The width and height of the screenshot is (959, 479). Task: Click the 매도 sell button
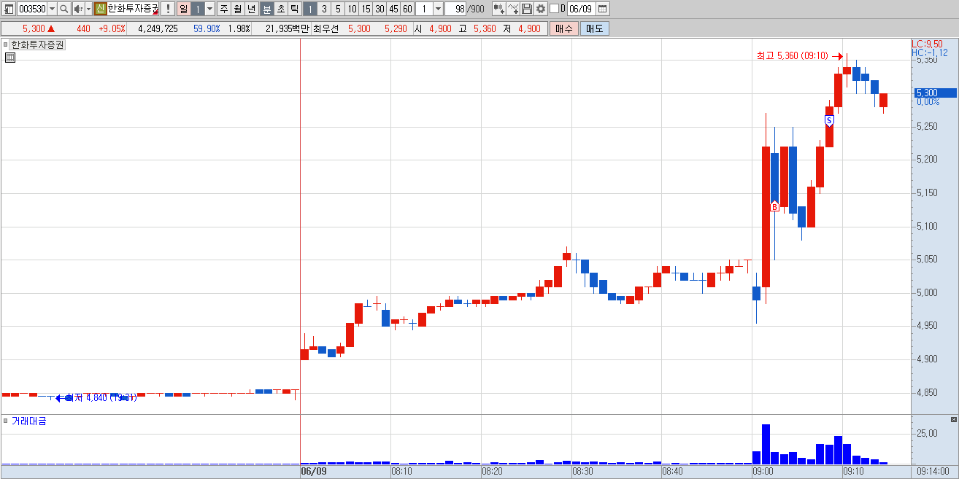[594, 28]
